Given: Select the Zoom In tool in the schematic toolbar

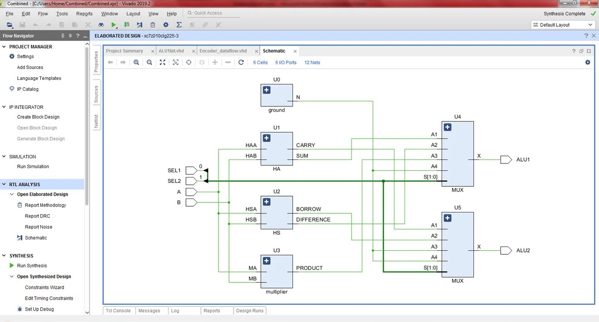Looking at the screenshot, I should 136,62.
